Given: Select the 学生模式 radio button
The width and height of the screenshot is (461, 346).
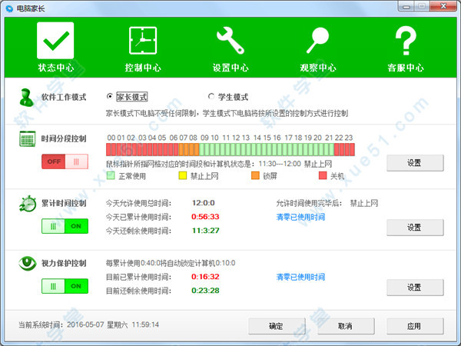Looking at the screenshot, I should coord(211,97).
